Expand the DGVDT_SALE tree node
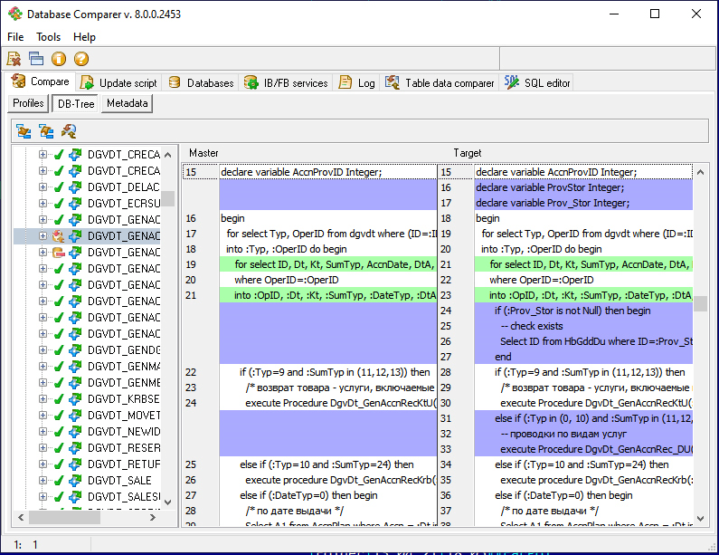Screen dimensions: 719x555 [43, 480]
